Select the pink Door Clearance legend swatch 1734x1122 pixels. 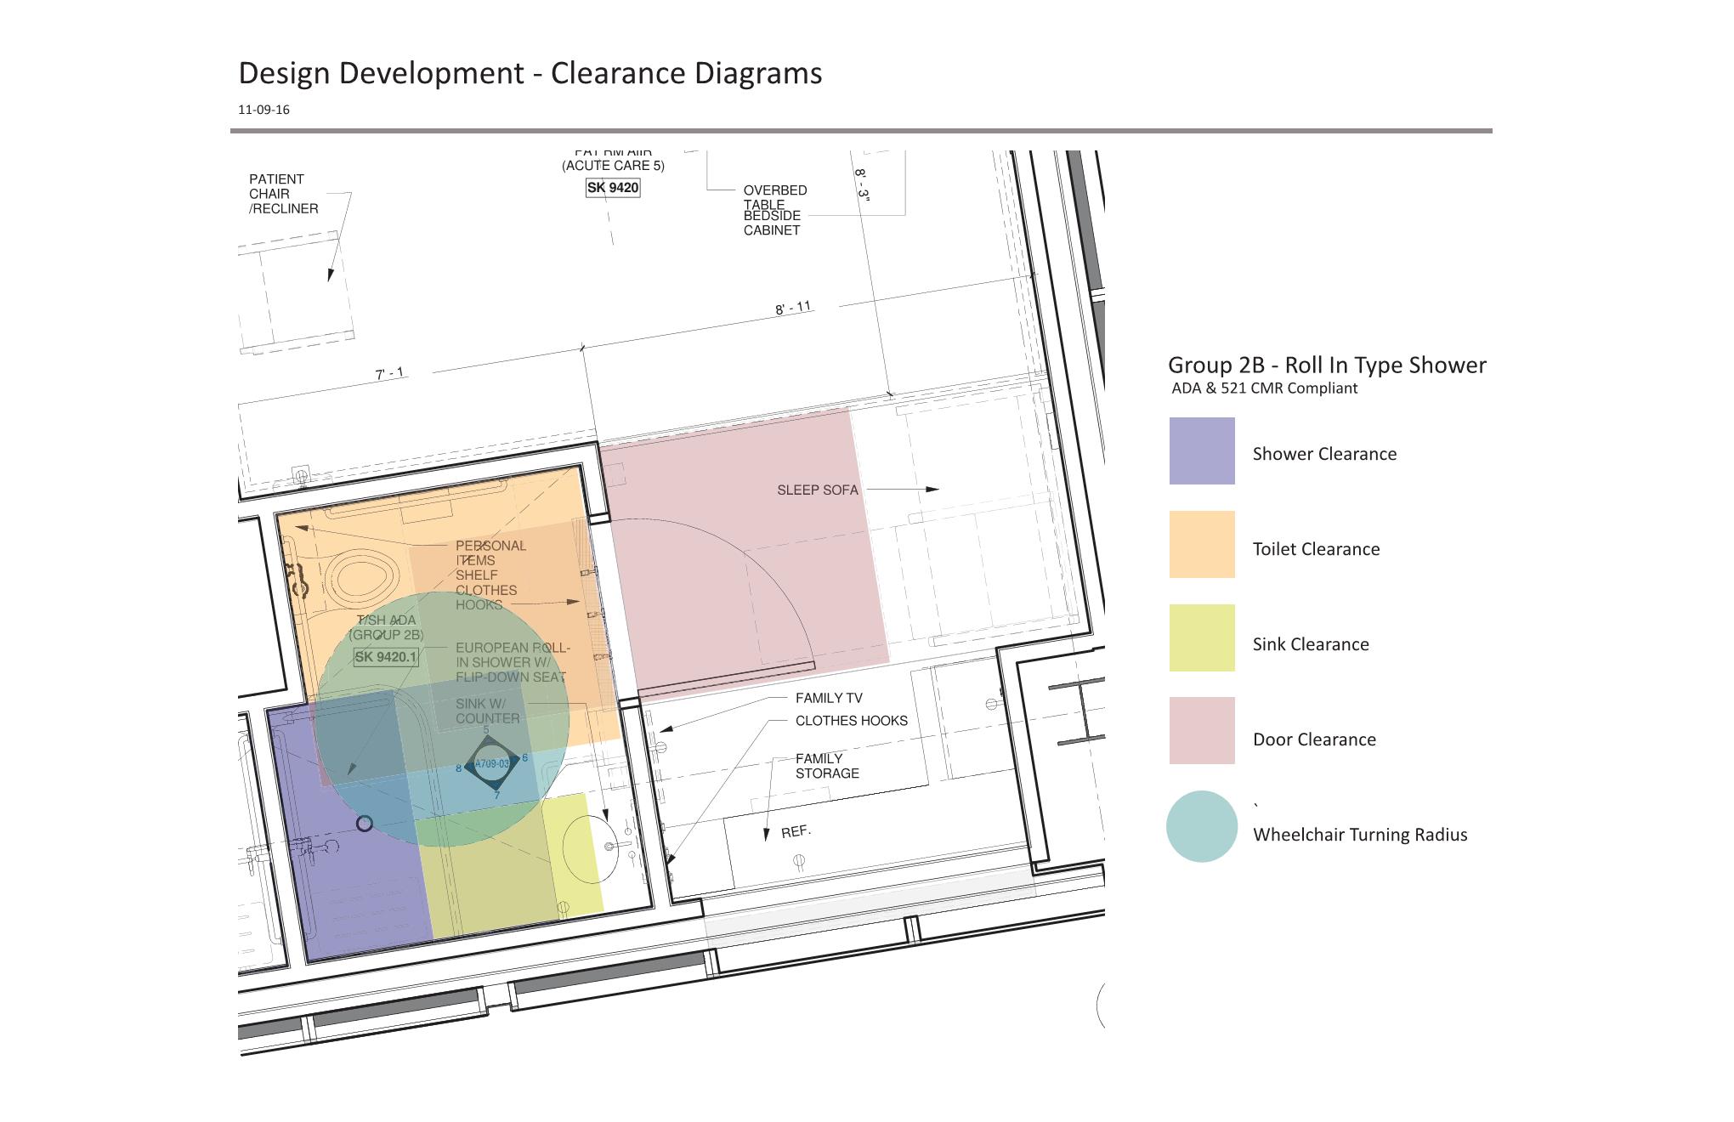click(x=1201, y=730)
